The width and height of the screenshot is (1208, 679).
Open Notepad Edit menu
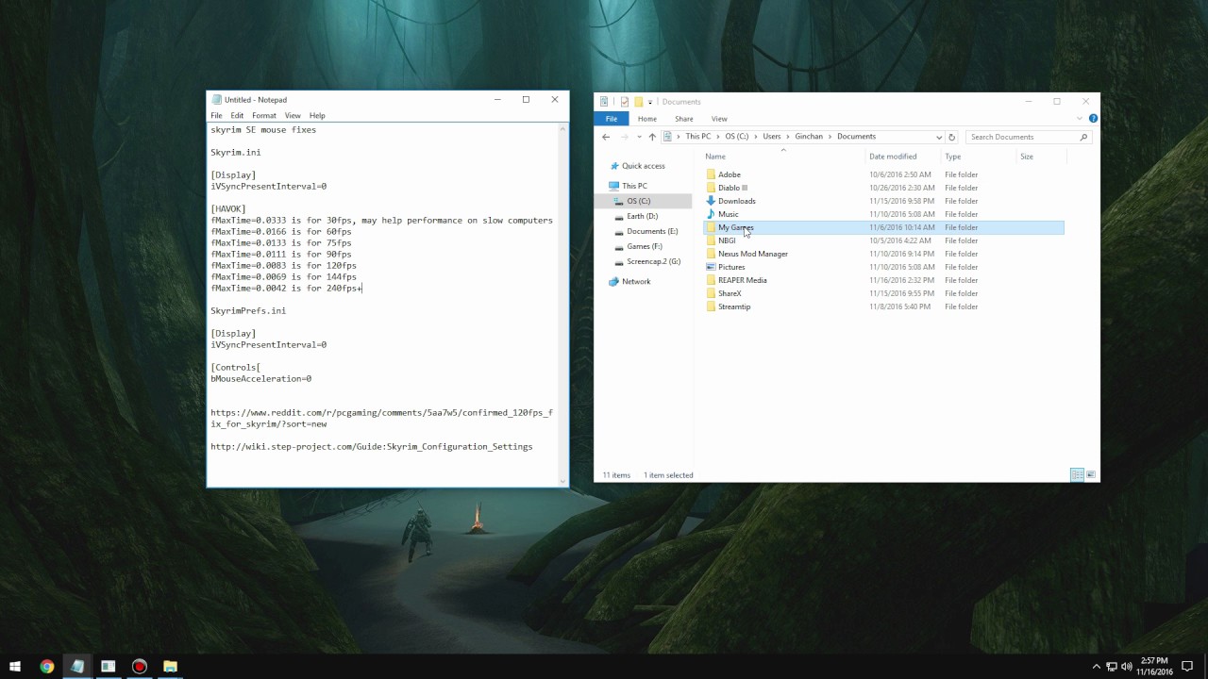(x=237, y=115)
